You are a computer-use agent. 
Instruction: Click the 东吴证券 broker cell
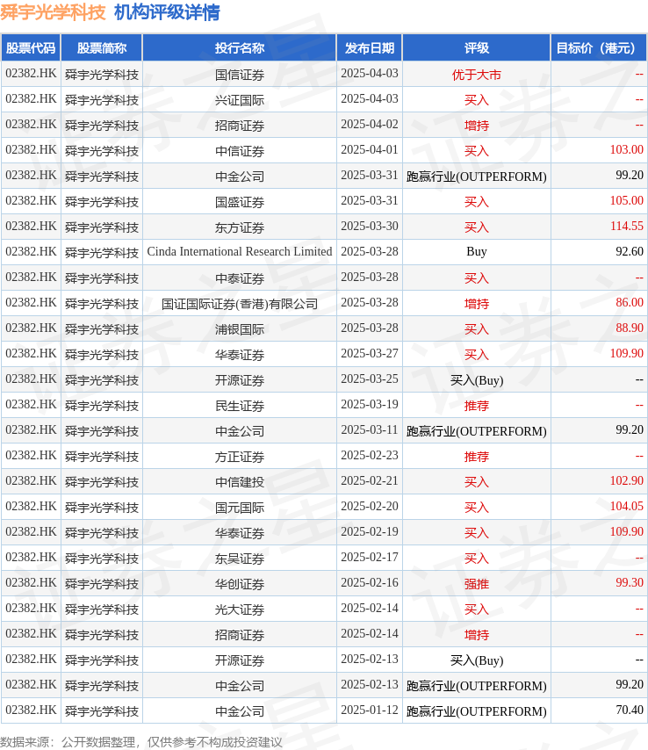[240, 559]
